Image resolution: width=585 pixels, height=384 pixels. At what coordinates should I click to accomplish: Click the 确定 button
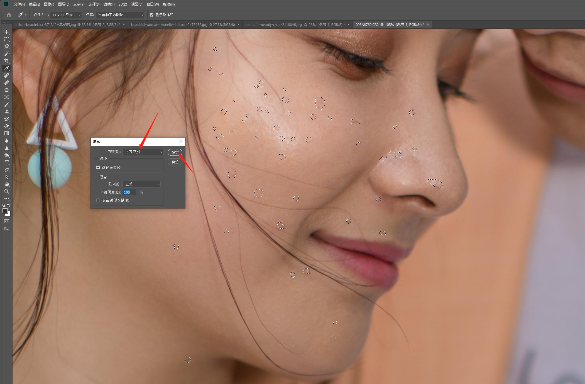click(175, 152)
